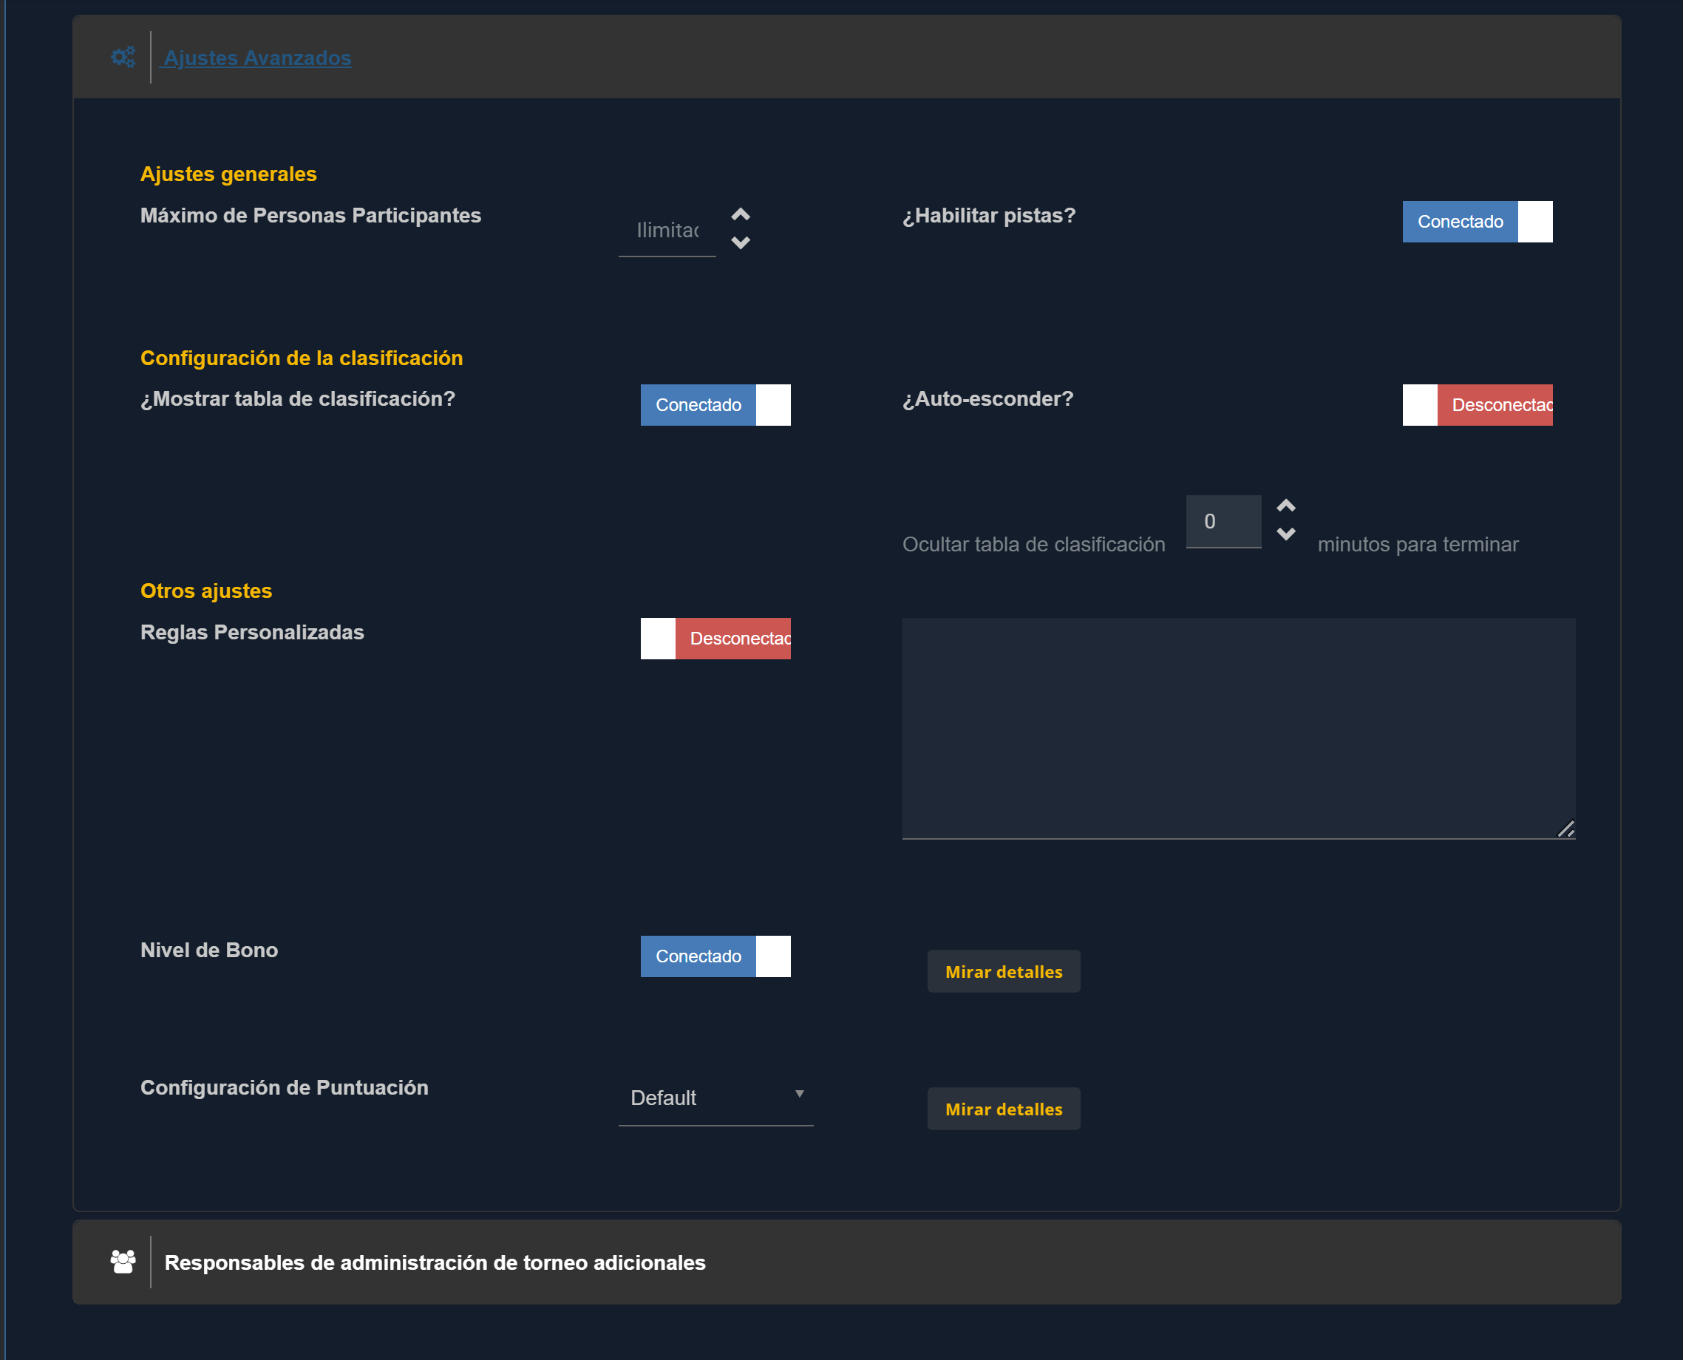1683x1360 pixels.
Task: Click the minutes input showing 0
Action: (1223, 522)
